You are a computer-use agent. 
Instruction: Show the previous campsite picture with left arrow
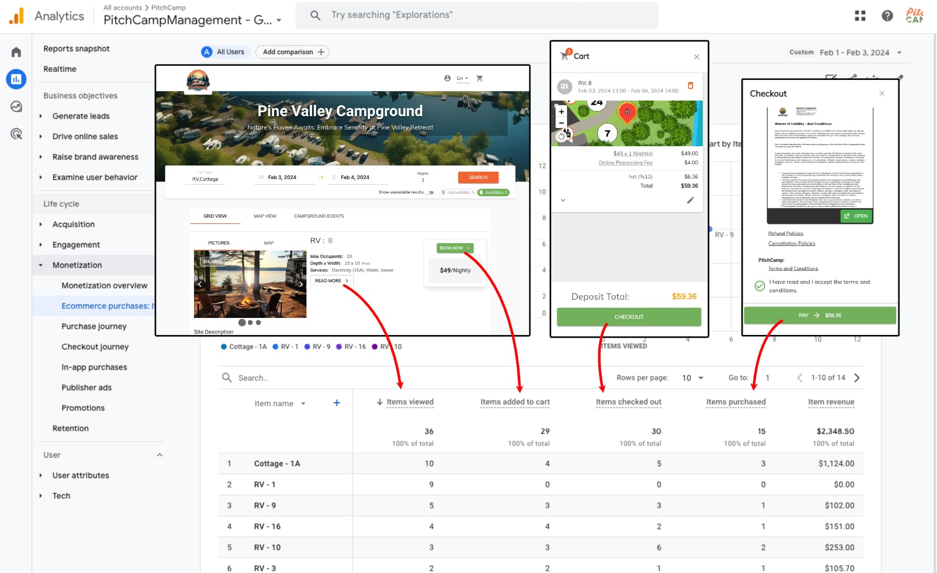click(x=200, y=284)
